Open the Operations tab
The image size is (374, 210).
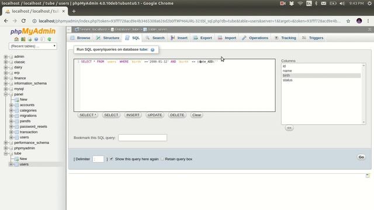pos(255,38)
